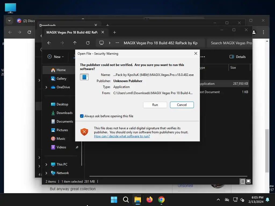Open OneDrive in the navigation pane
The height and width of the screenshot is (206, 275).
point(63,87)
